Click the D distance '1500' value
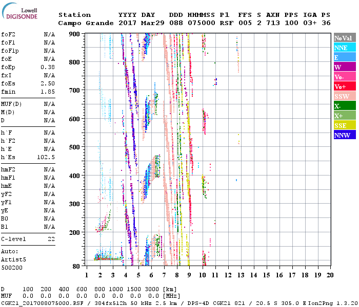The image size is (359, 307). pos(134,289)
